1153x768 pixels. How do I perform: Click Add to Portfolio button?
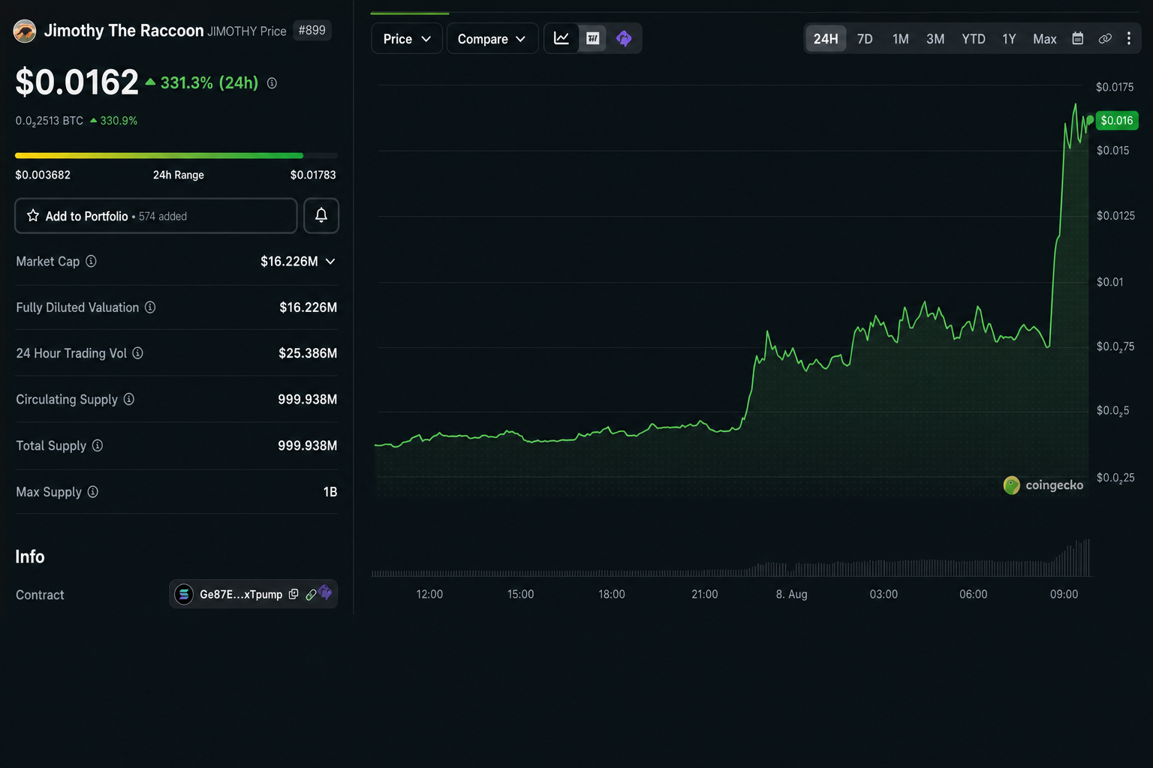pos(156,216)
